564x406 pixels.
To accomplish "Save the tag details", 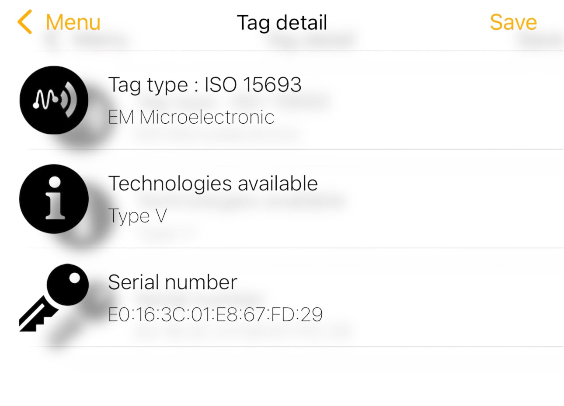I will (x=513, y=22).
